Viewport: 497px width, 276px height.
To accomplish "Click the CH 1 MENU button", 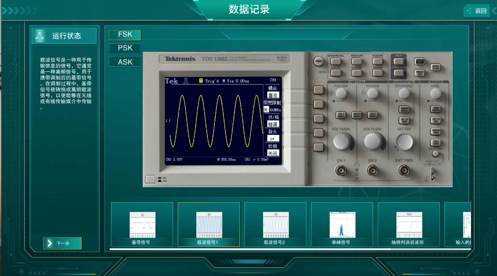I will click(341, 115).
